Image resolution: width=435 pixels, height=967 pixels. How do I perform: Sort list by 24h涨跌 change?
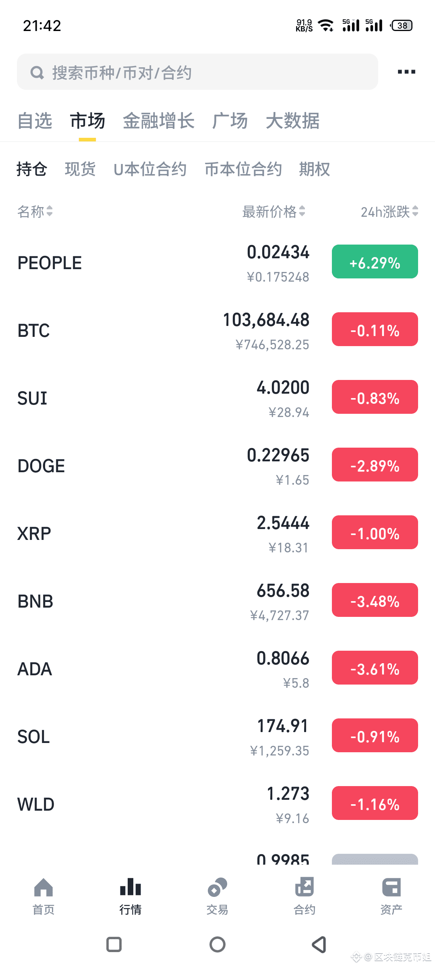click(x=389, y=211)
